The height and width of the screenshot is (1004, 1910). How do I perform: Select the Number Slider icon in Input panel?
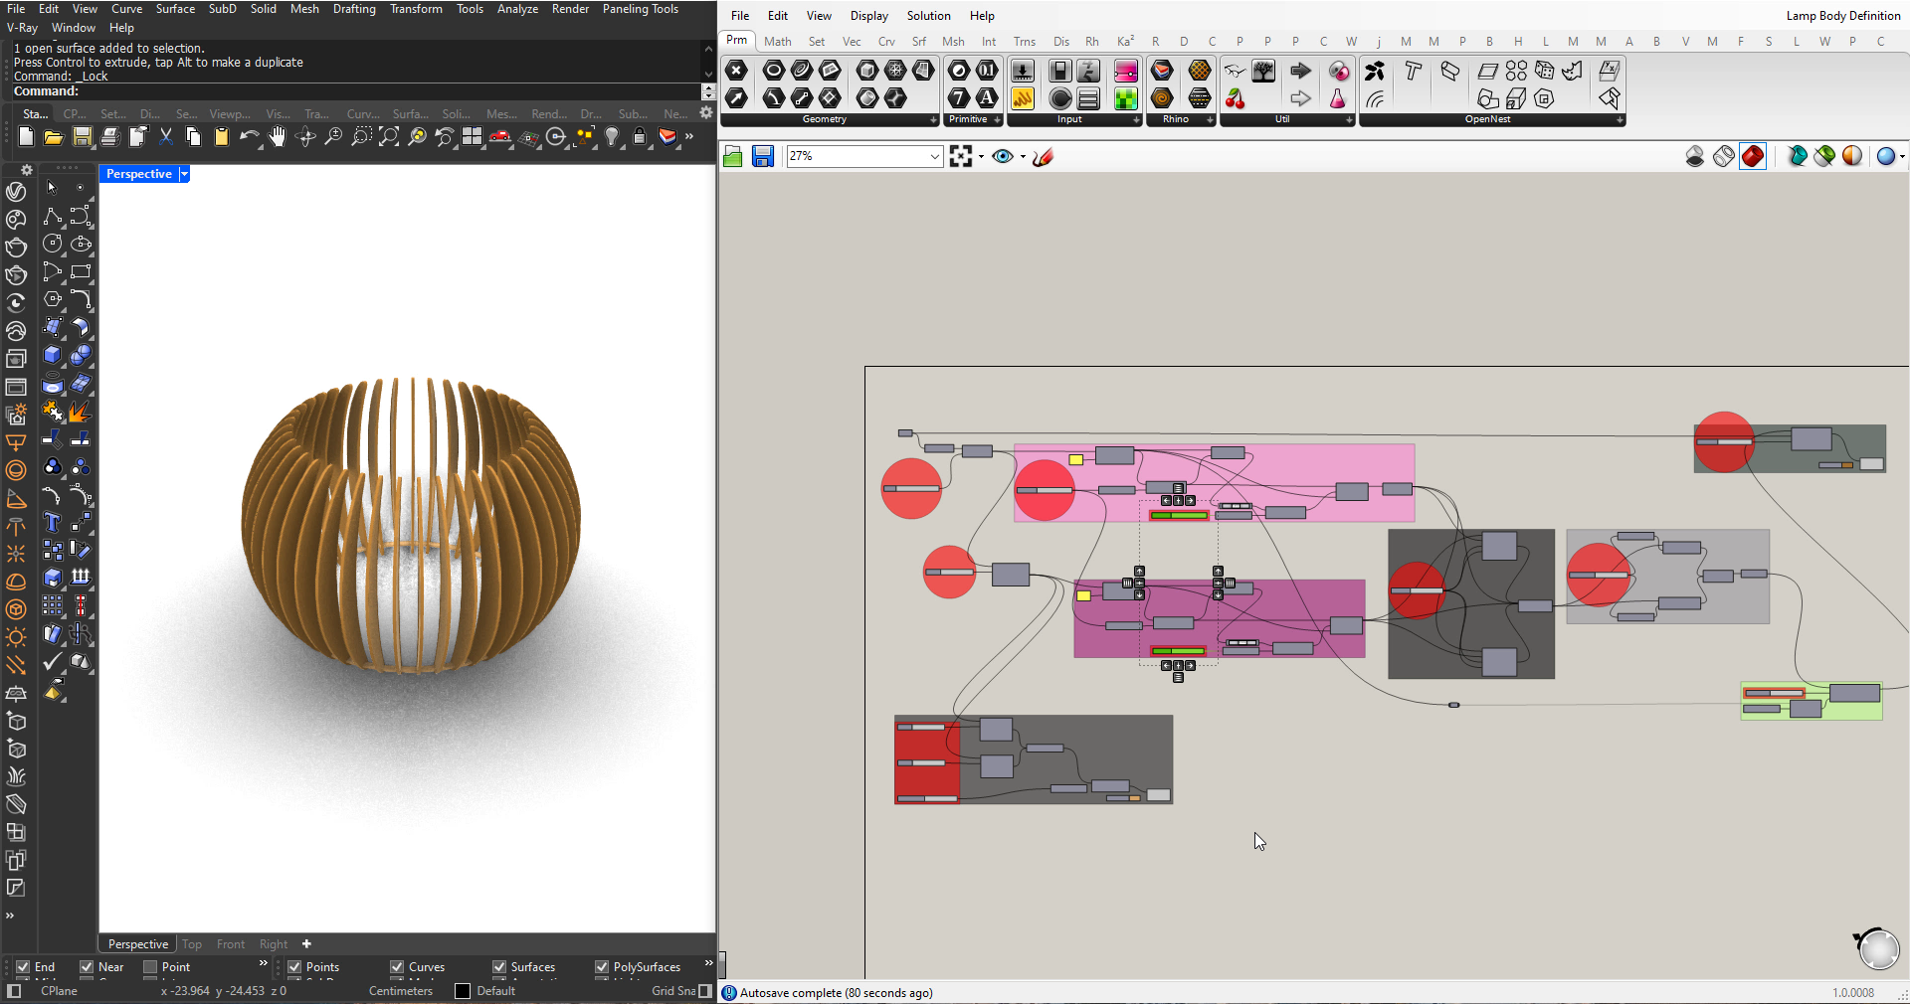[1023, 71]
